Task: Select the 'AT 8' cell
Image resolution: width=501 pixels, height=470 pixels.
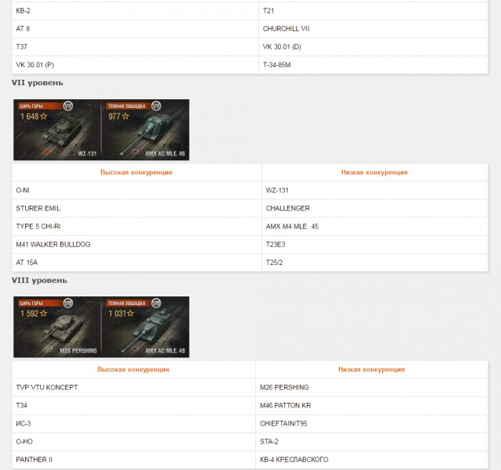Action: pos(135,29)
